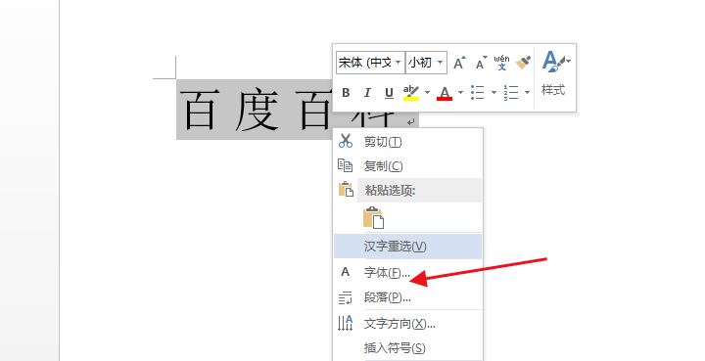Image resolution: width=705 pixels, height=361 pixels.
Task: Expand the styles gallery arrow
Action: (x=569, y=61)
